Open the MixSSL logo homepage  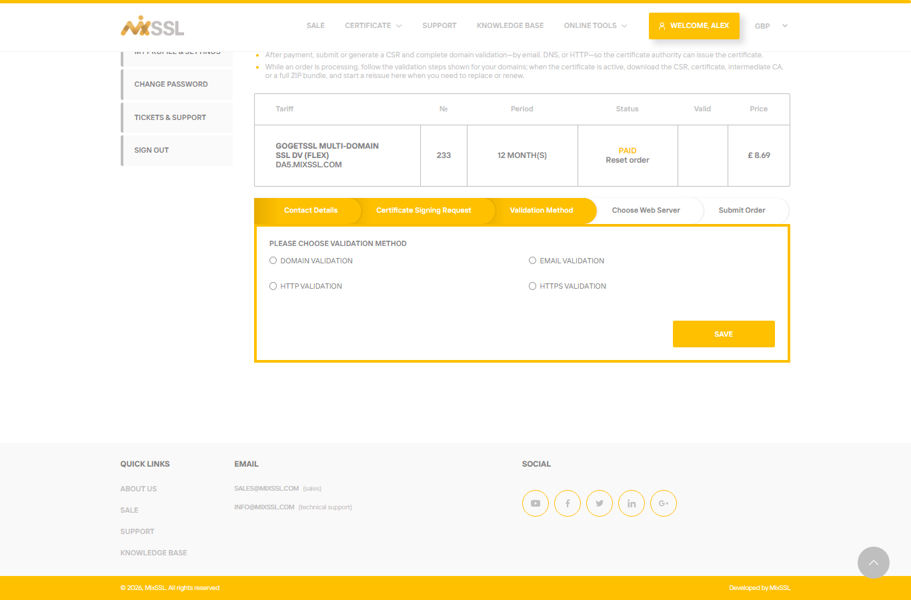click(x=152, y=26)
